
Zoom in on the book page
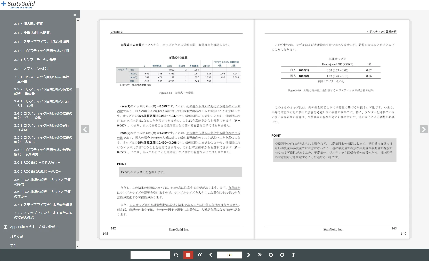pyautogui.click(x=271, y=255)
